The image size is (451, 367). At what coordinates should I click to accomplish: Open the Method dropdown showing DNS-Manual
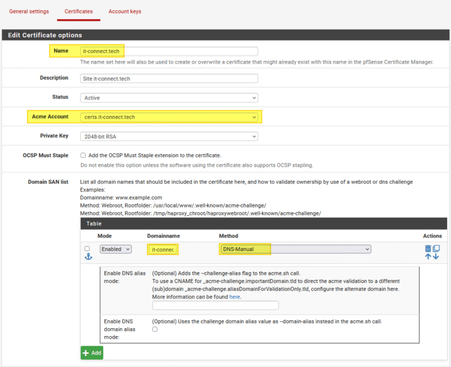(295, 249)
